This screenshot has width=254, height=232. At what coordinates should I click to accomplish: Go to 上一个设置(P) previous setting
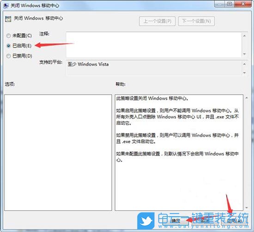click(x=157, y=21)
